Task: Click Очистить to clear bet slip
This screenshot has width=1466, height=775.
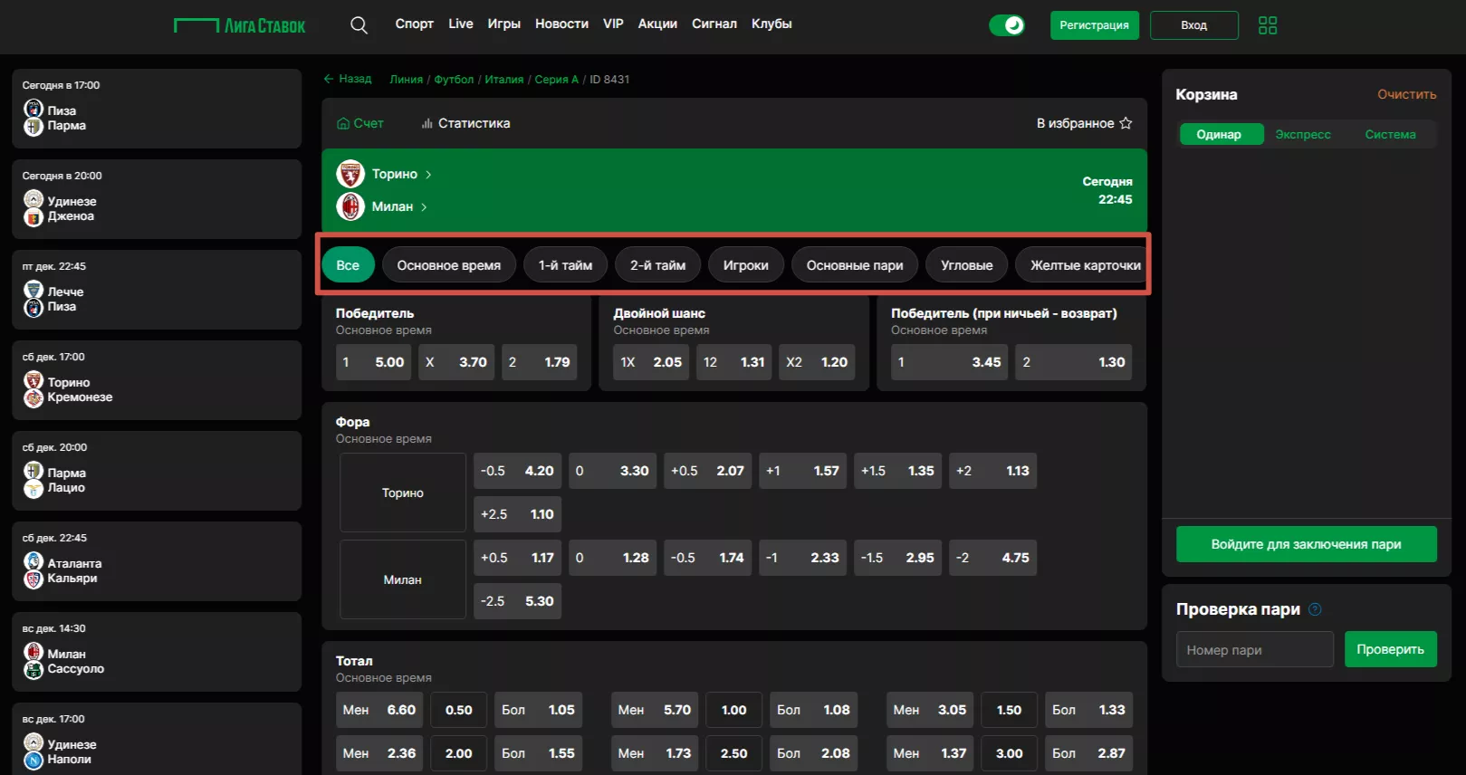Action: (1406, 94)
